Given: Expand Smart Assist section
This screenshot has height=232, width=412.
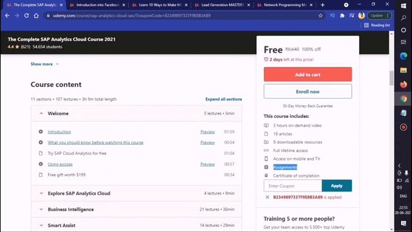Looking at the screenshot, I should [136, 226].
